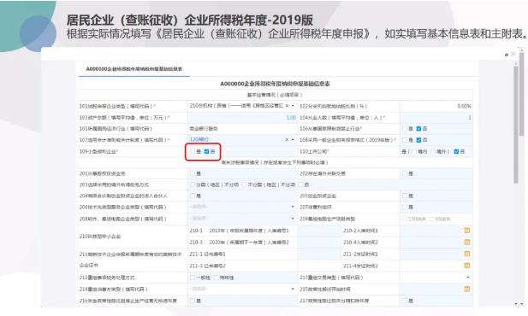This screenshot has width=528, height=316.
Task: Check 境内 option for 110 上市公司
Action: (x=414, y=152)
